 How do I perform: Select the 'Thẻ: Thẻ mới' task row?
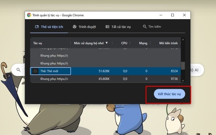coord(106,71)
